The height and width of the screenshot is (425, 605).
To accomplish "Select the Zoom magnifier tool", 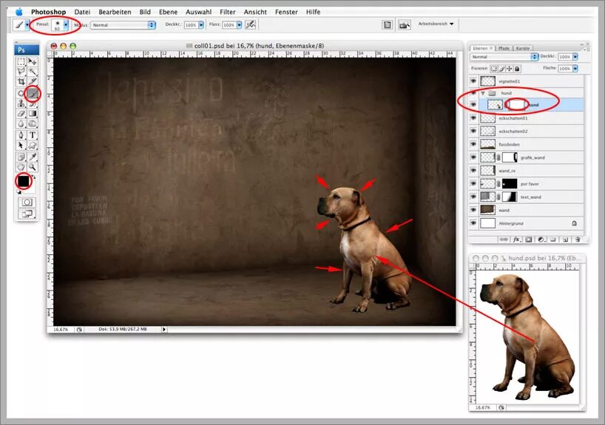I will click(33, 167).
